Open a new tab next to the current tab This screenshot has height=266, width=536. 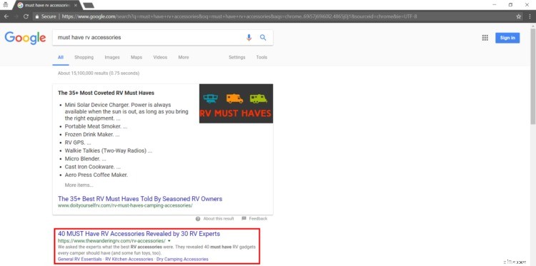tap(89, 5)
